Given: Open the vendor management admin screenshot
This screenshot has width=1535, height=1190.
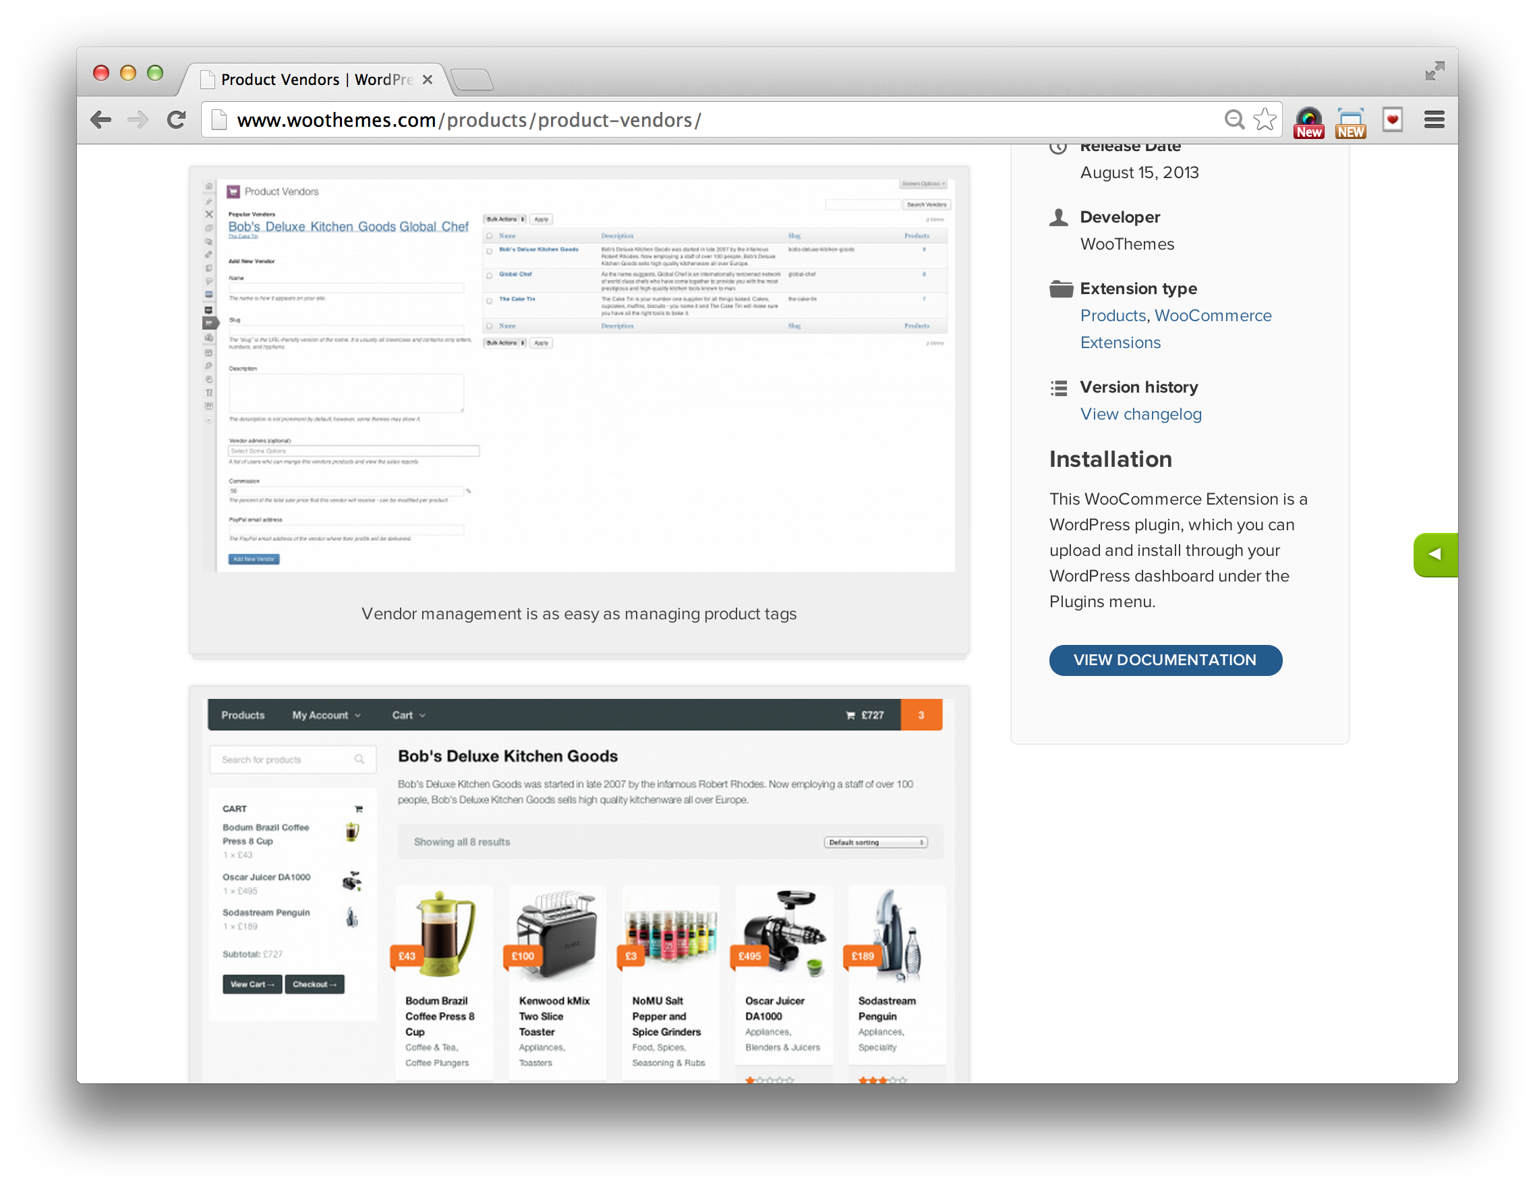Looking at the screenshot, I should point(579,375).
